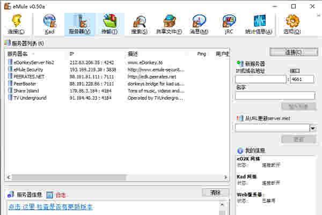Click the http://edk.peerates.net description cell
Screen dimensions: 322x215
click(152, 76)
